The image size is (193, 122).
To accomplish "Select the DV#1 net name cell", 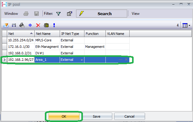I will [x=47, y=53].
